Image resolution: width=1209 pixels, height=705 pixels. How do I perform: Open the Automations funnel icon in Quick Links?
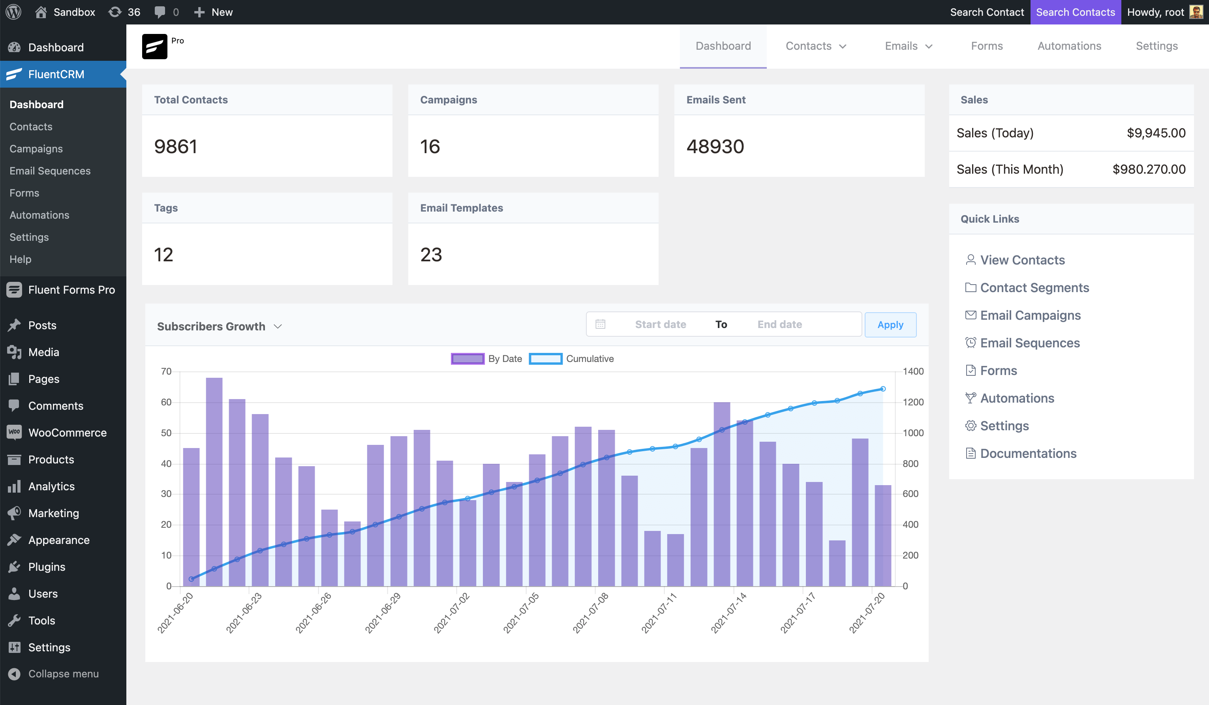click(x=972, y=397)
